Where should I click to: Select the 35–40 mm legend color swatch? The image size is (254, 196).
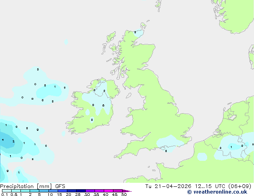99,191
